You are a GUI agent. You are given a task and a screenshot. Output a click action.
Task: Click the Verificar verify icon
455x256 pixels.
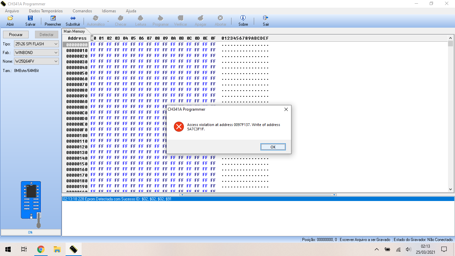(x=181, y=18)
